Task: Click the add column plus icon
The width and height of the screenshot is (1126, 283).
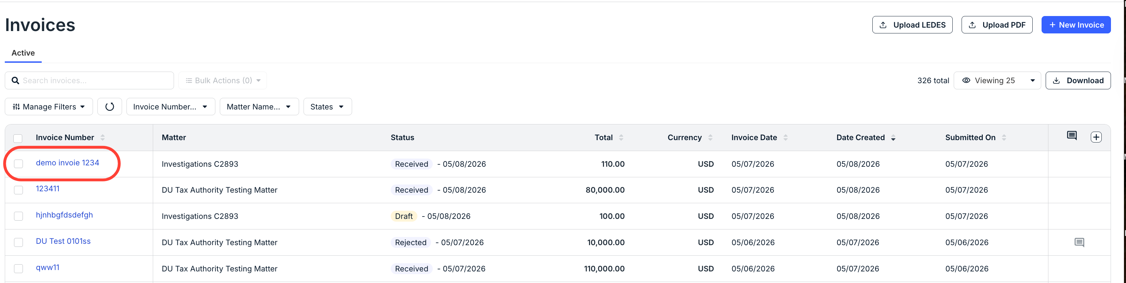Action: pyautogui.click(x=1096, y=137)
